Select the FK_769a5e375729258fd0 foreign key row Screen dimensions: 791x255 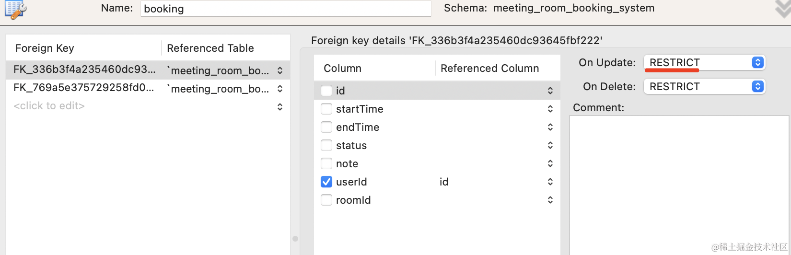tap(84, 88)
